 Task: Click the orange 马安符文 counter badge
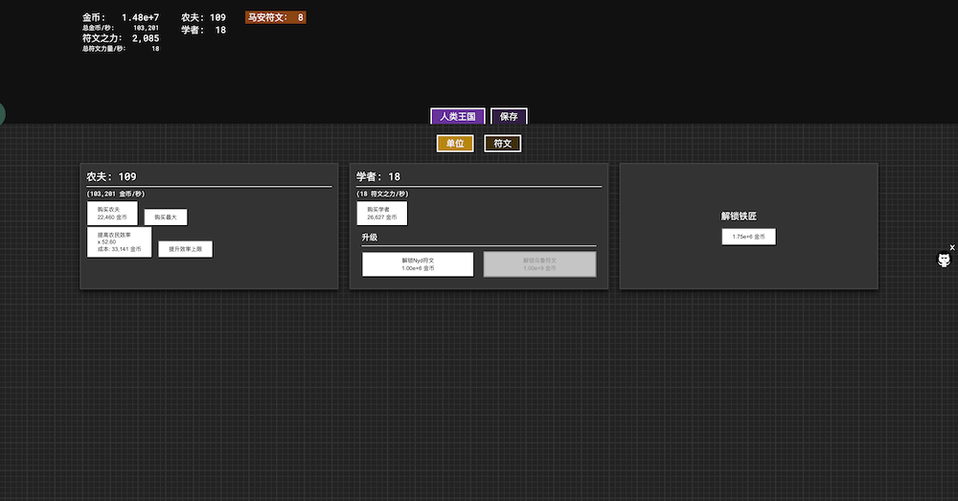point(276,17)
